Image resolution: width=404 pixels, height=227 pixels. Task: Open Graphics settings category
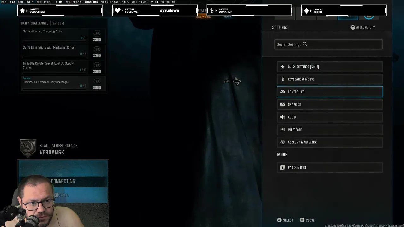(330, 104)
